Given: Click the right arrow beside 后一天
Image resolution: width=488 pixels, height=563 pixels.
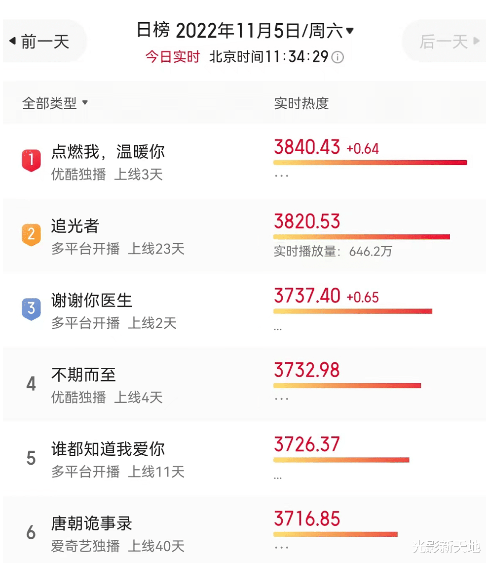Looking at the screenshot, I should (476, 41).
